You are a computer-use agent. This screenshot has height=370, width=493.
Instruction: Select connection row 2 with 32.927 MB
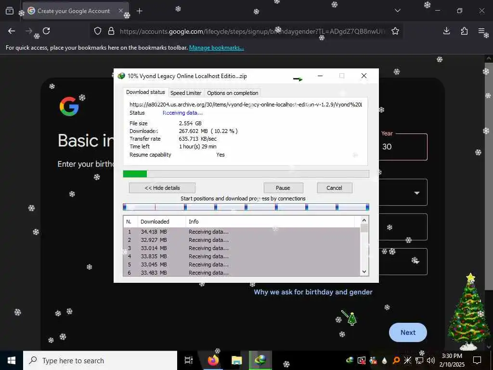(x=242, y=240)
